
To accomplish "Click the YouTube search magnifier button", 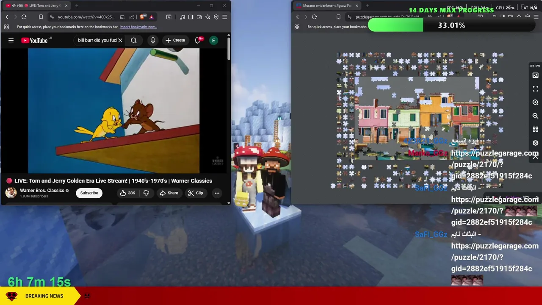I will point(134,40).
